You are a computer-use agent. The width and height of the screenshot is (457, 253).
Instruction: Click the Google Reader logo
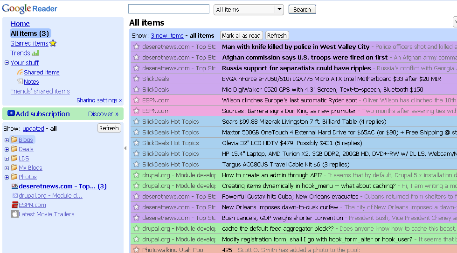coord(29,9)
